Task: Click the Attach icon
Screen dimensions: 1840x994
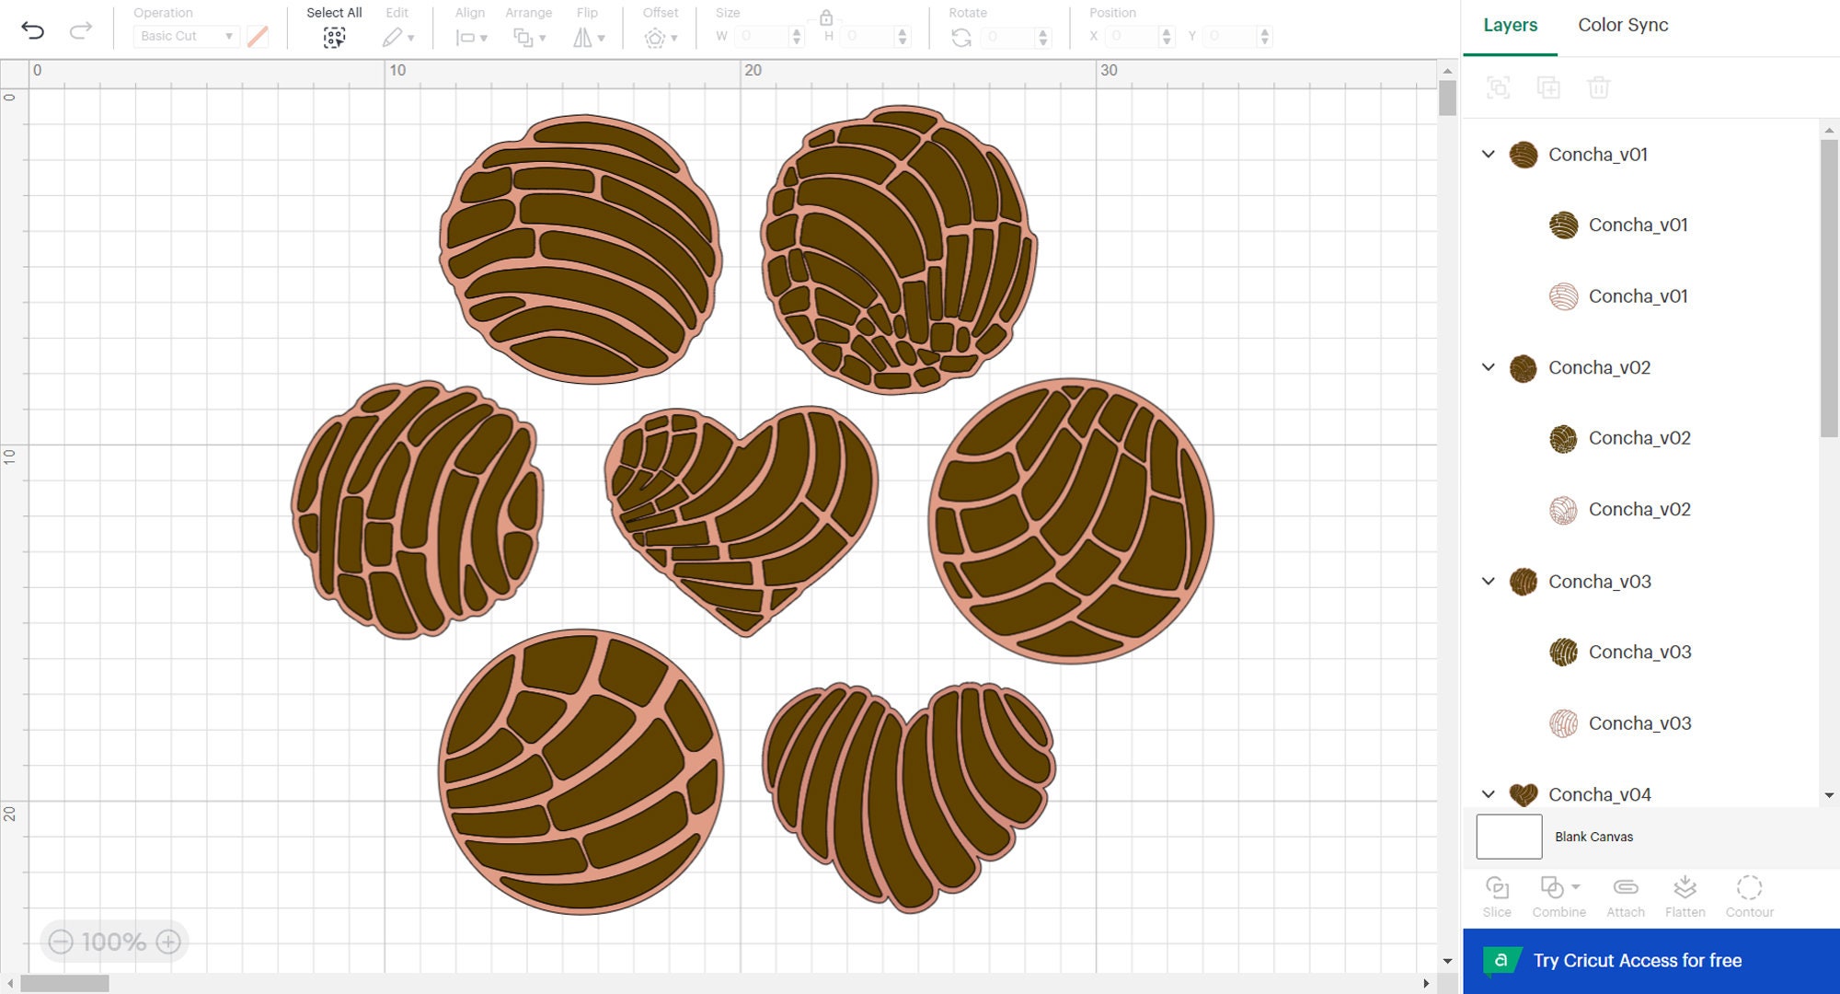Action: click(1625, 895)
